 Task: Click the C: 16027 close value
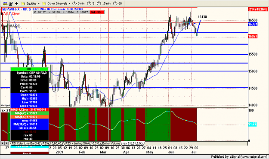click(82, 12)
